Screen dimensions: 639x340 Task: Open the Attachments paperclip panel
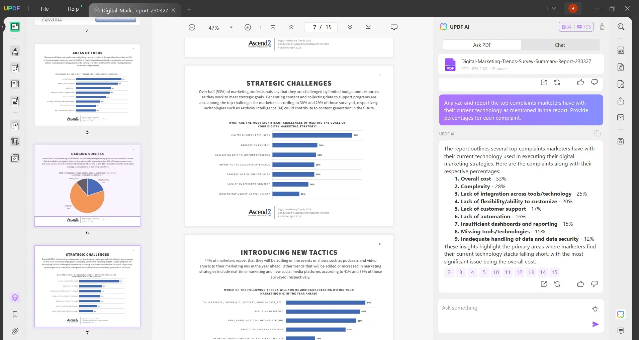pos(15,331)
